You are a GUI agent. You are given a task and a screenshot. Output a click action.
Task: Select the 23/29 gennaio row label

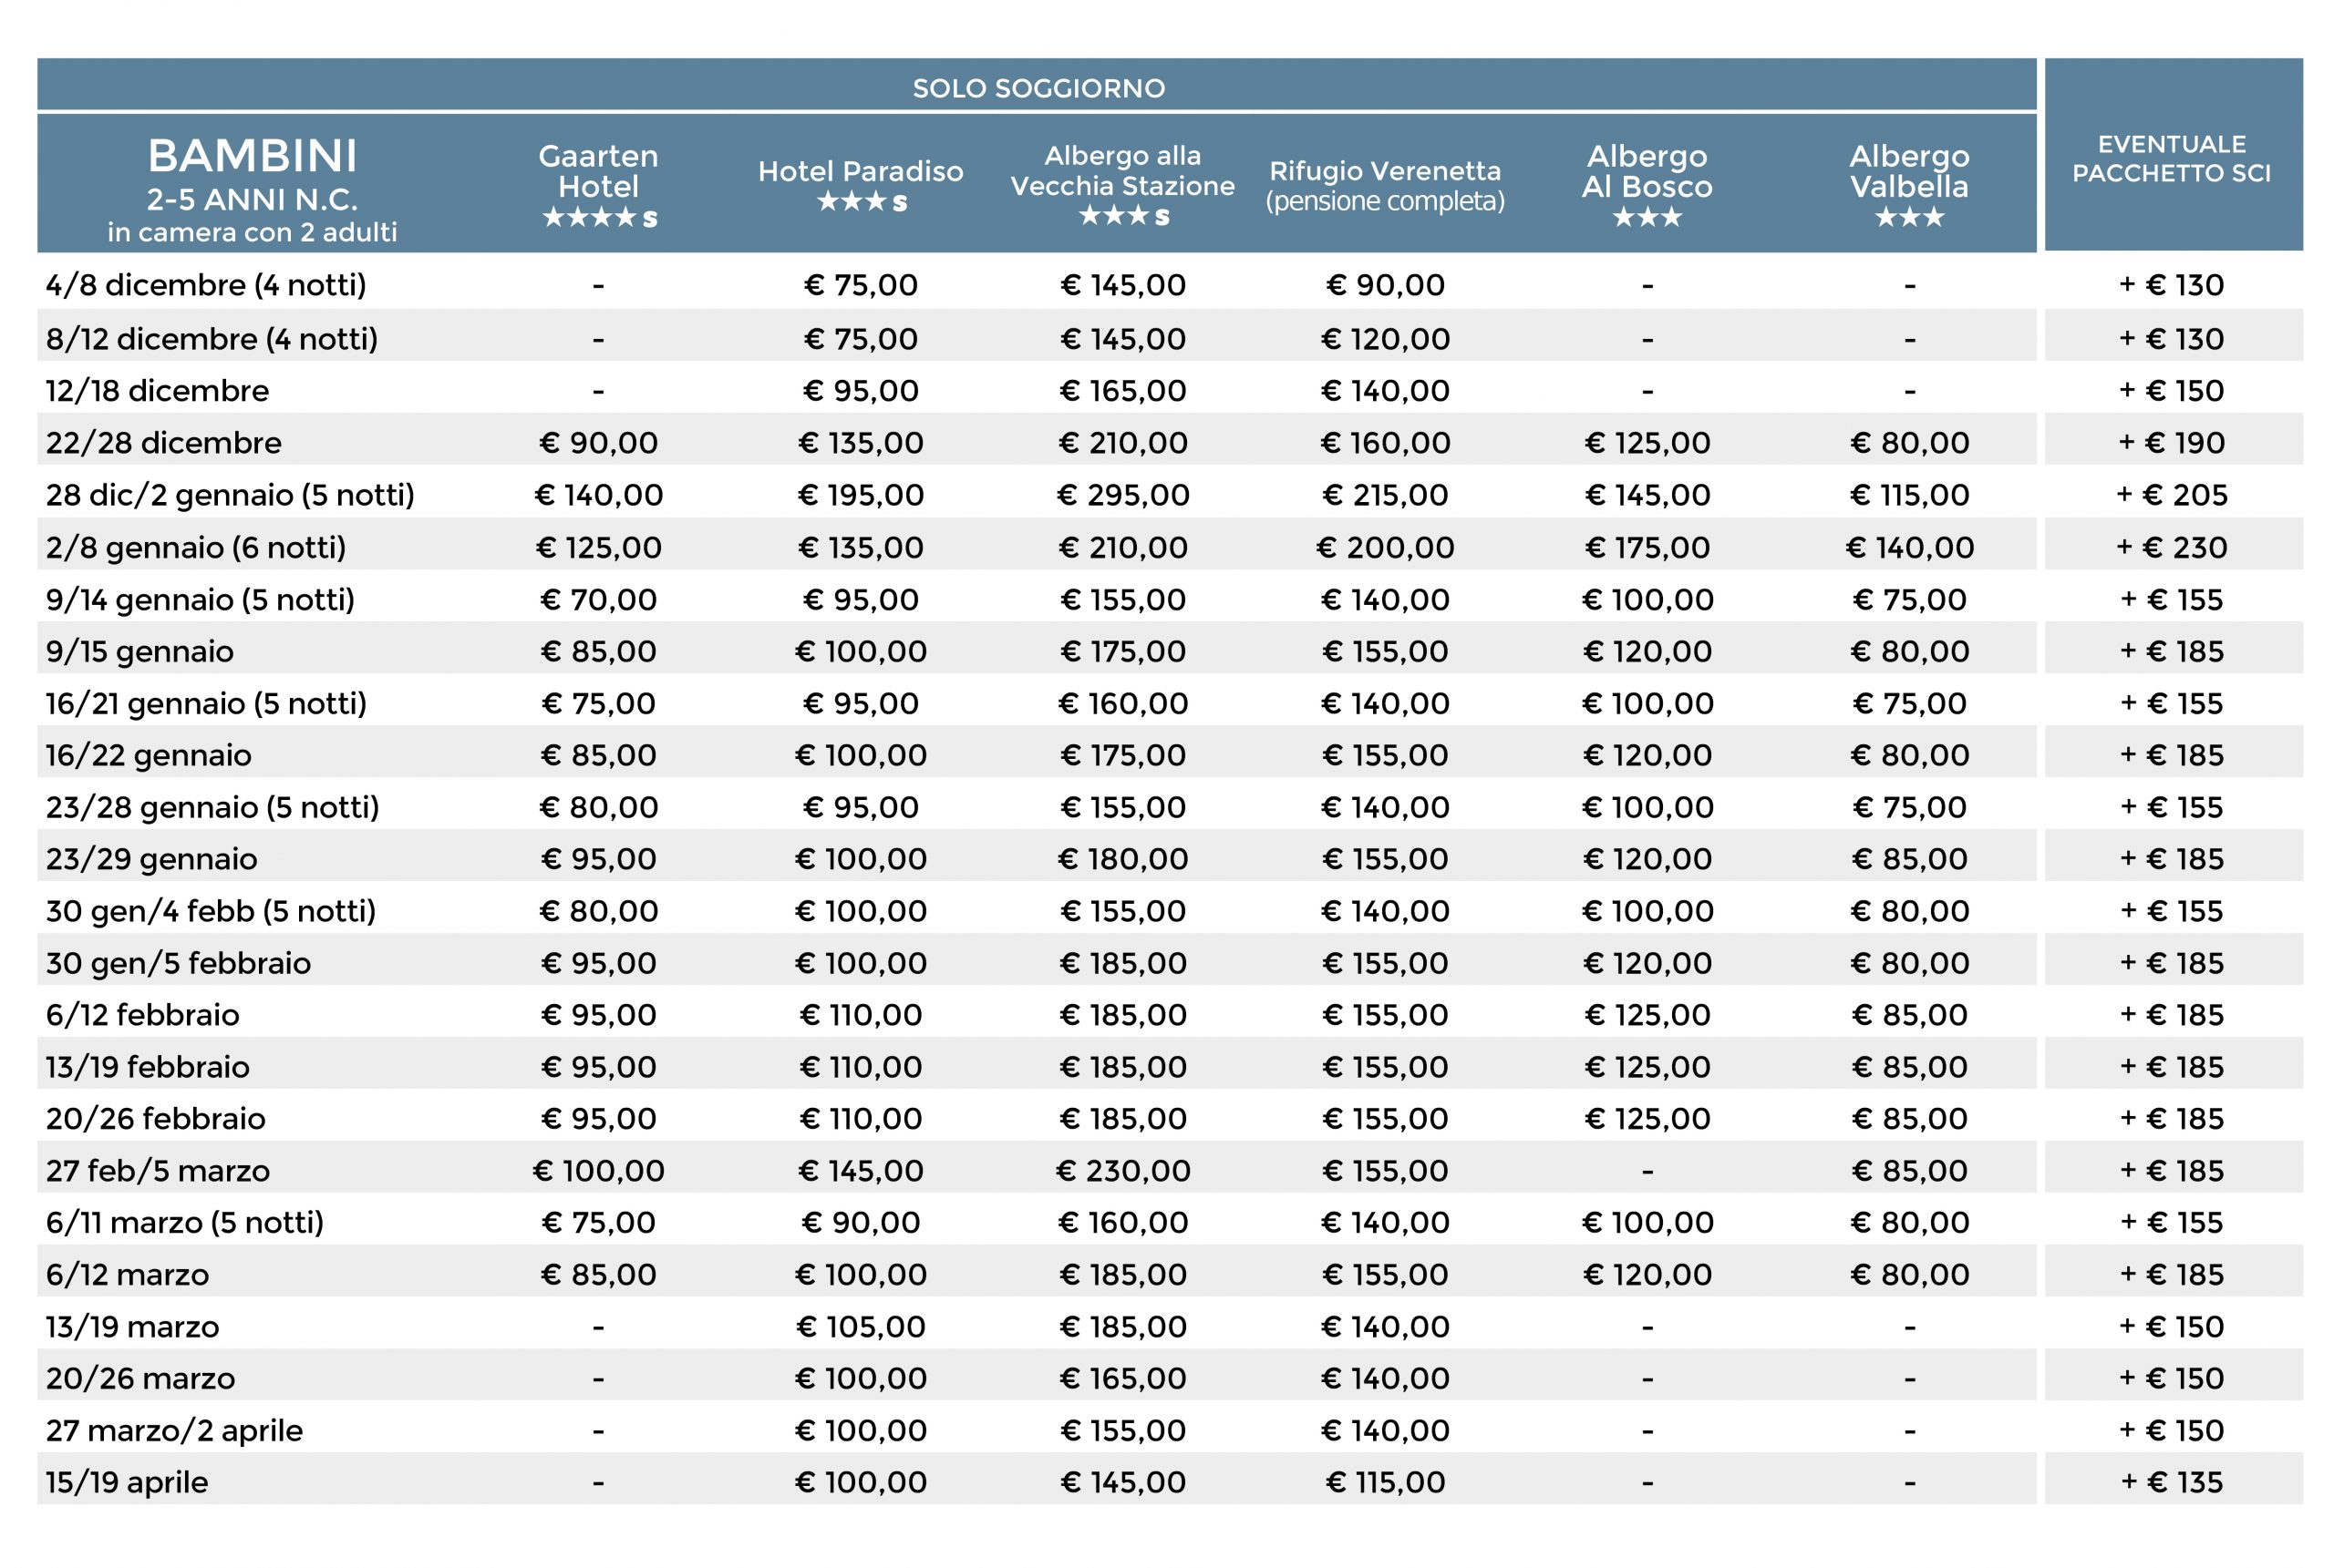coord(151,859)
